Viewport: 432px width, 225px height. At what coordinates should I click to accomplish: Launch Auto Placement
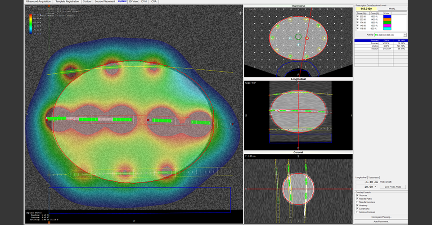(x=381, y=221)
